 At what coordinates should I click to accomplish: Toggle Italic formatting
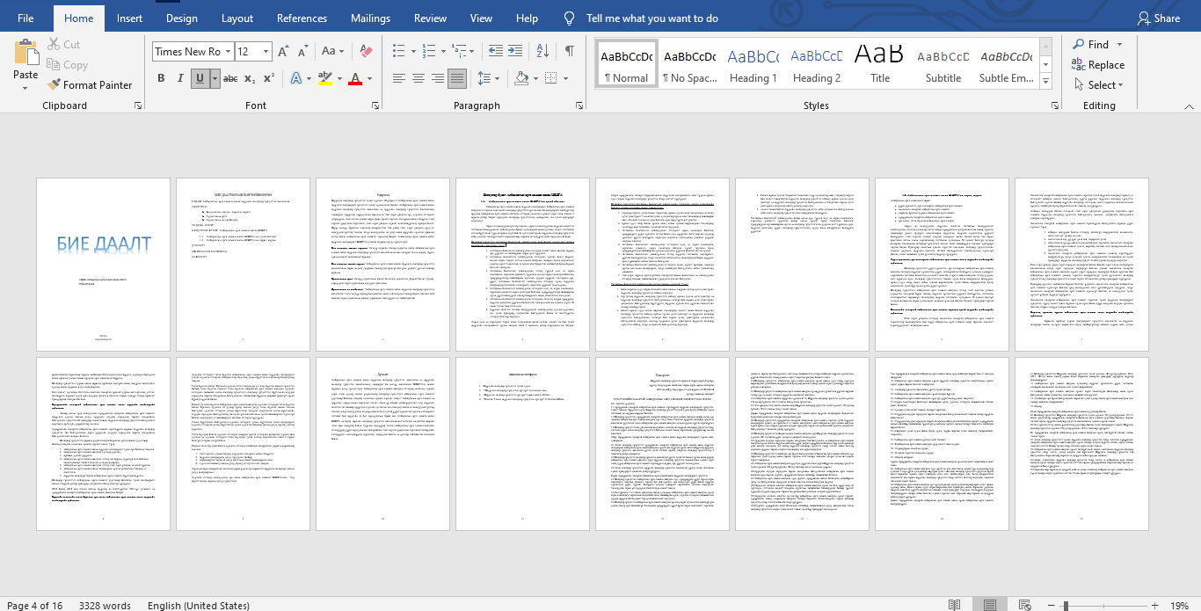pyautogui.click(x=180, y=78)
